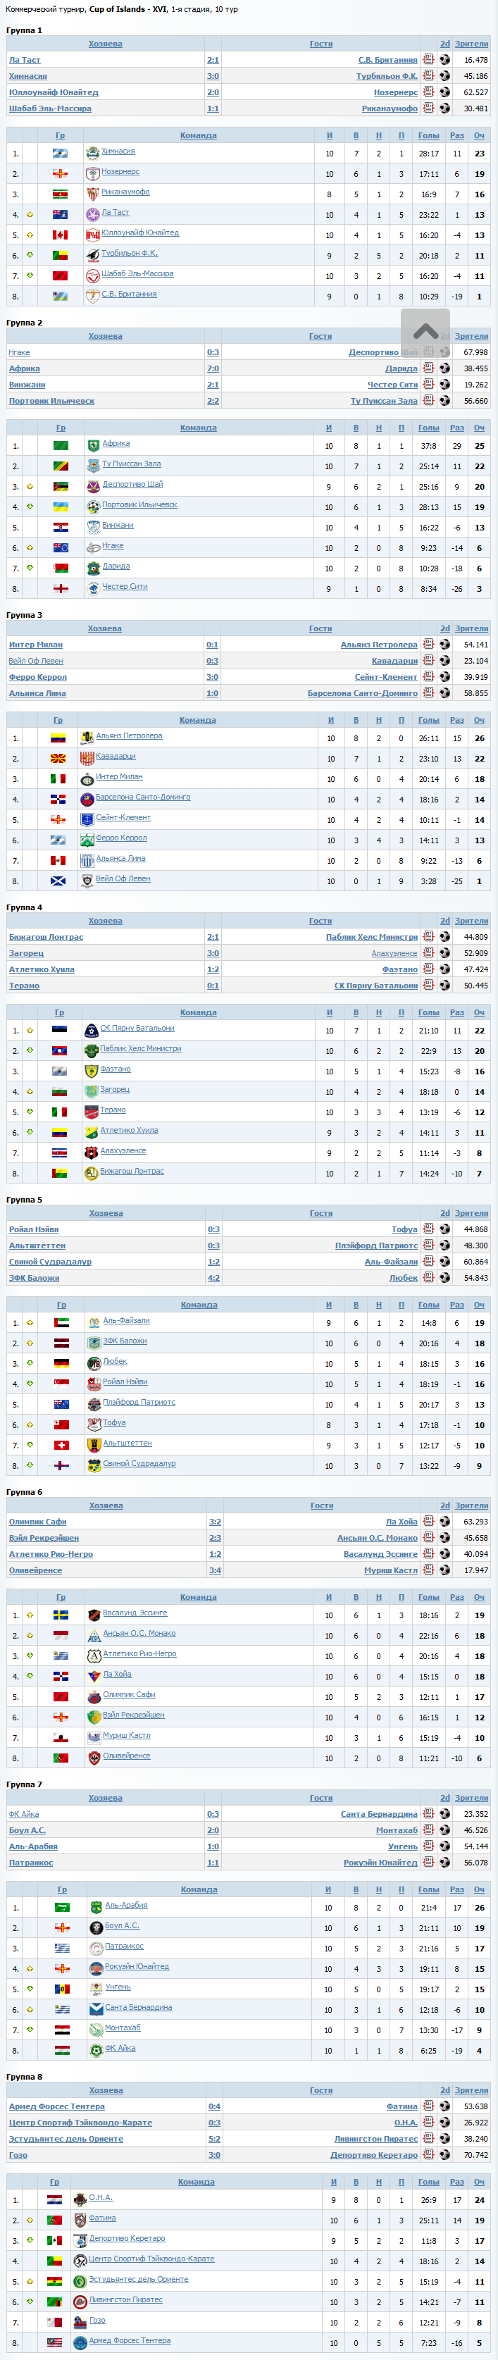
Task: Open the 7:0 score link
Action: pos(213,369)
